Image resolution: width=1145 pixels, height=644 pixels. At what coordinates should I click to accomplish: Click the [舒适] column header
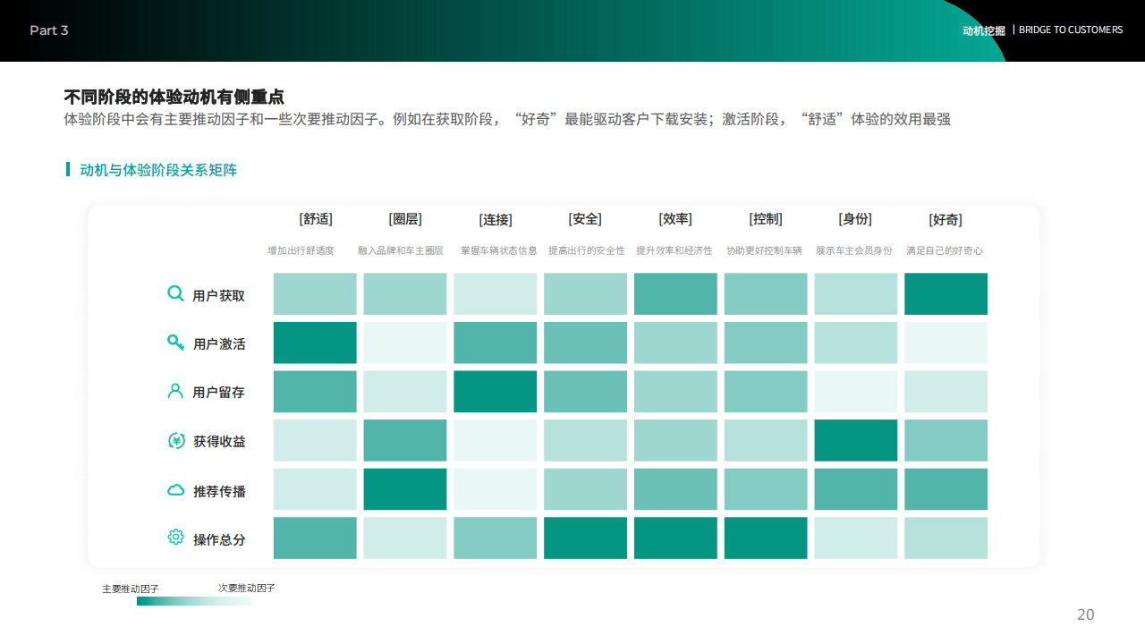tap(316, 219)
